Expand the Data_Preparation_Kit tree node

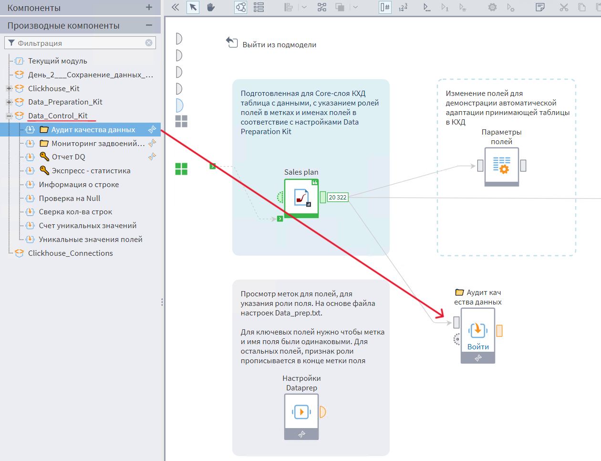9,102
